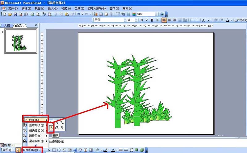Image resolution: width=247 pixels, height=153 pixels.
Task: Select the Curve line tool
Action: 52,128
